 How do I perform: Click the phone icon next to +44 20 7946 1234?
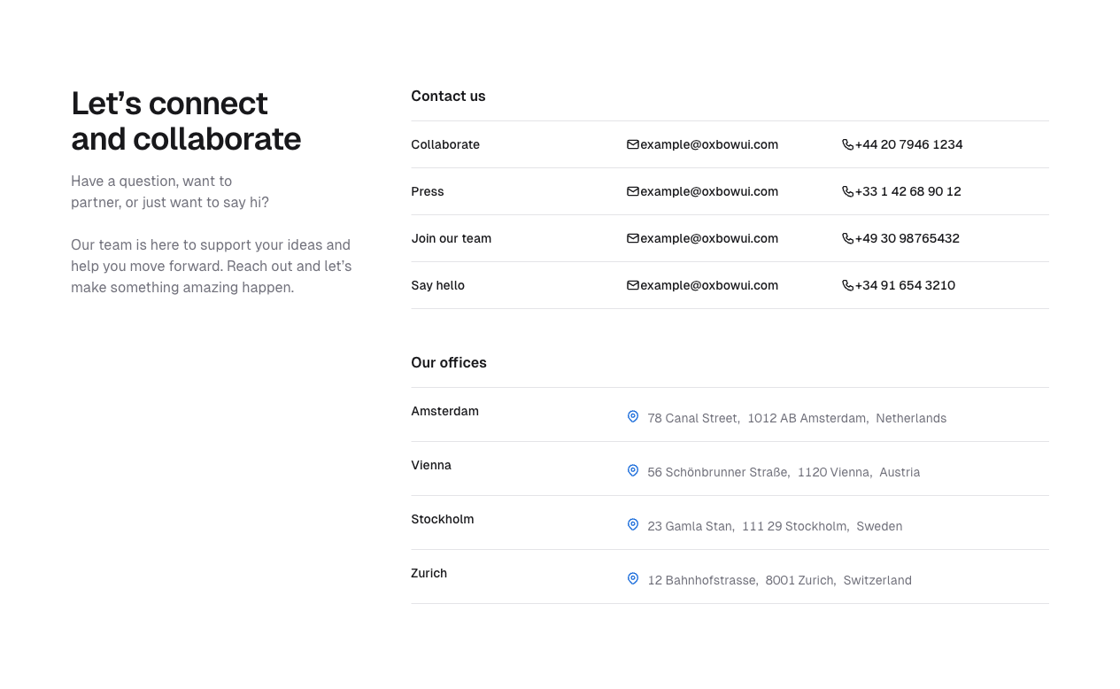pos(847,144)
